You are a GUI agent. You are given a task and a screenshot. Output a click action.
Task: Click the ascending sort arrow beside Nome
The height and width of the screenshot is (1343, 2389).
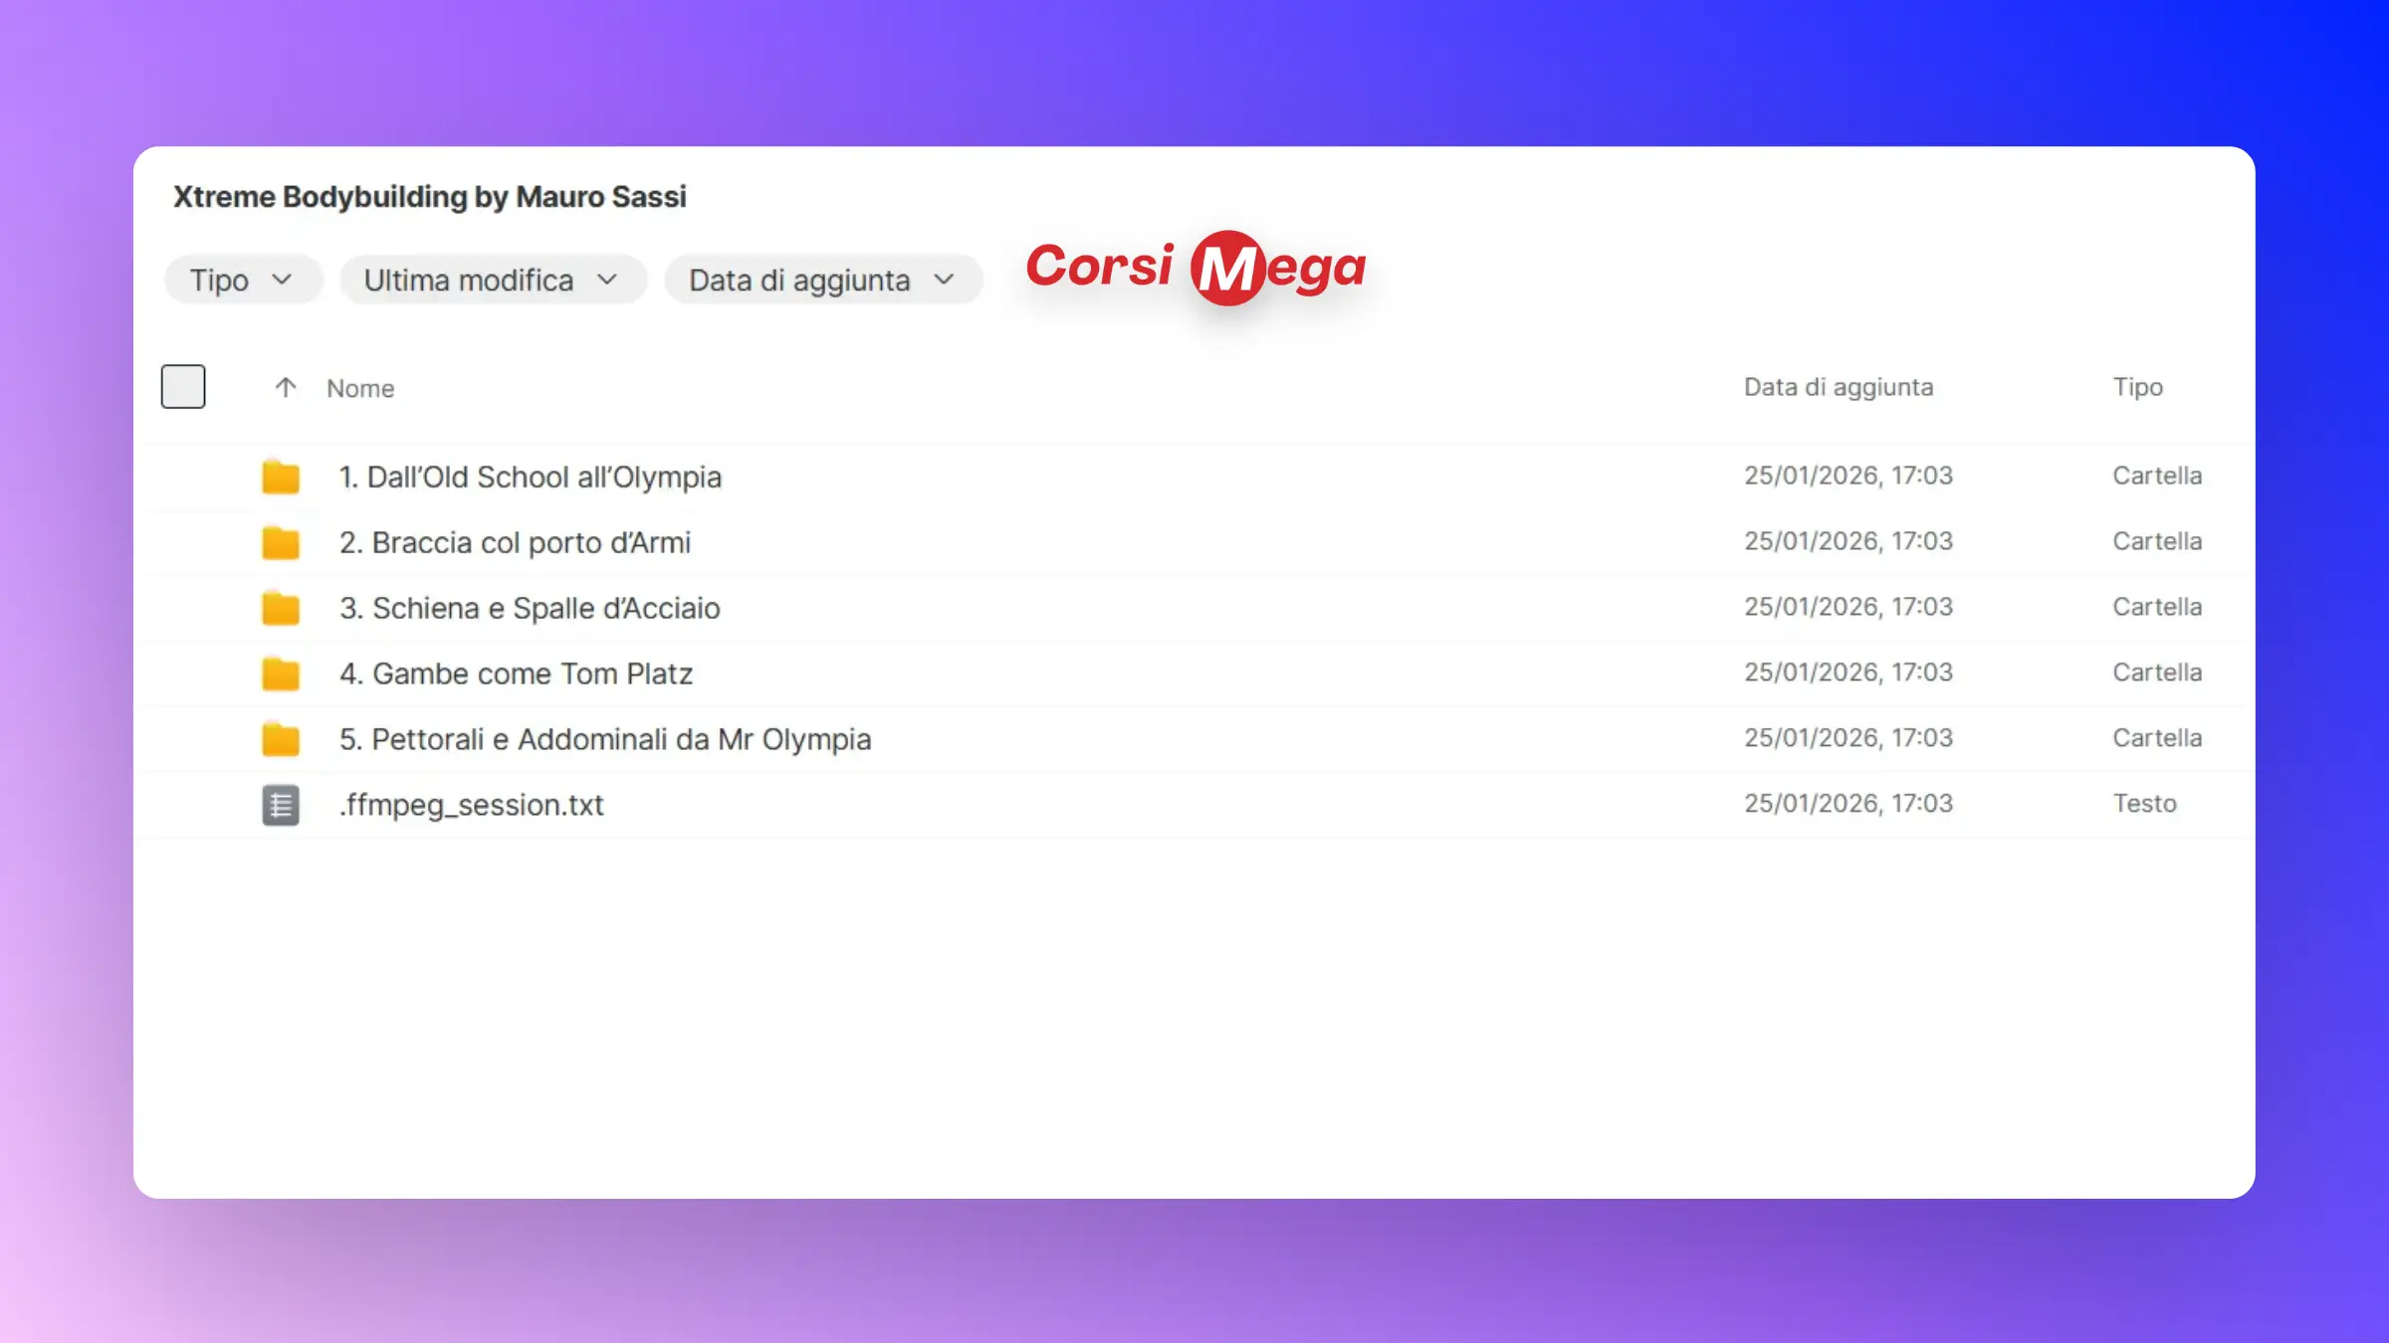[286, 387]
